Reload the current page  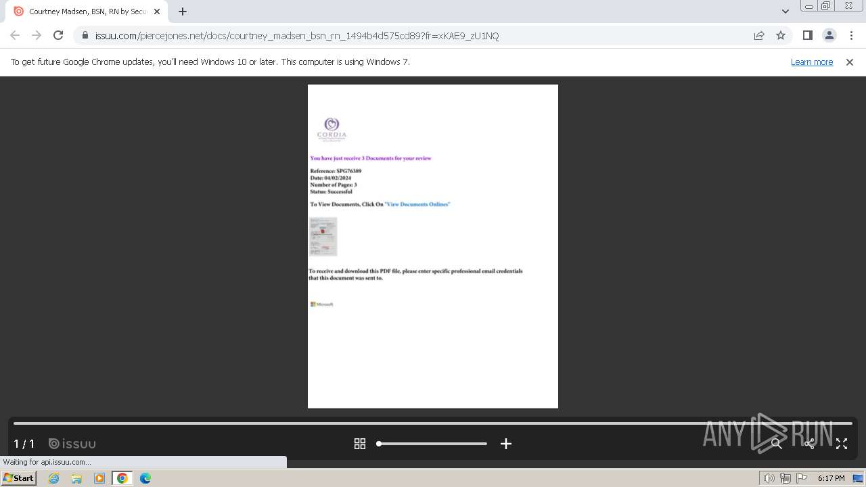(x=58, y=35)
